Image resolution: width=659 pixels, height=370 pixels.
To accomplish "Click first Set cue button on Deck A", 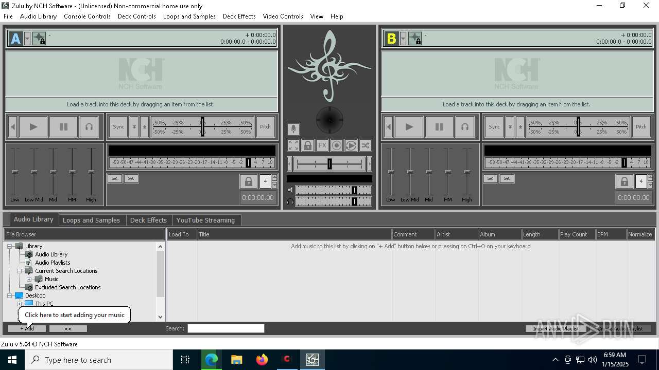I will tap(114, 178).
